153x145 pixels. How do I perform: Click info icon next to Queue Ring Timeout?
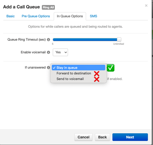point(48,40)
